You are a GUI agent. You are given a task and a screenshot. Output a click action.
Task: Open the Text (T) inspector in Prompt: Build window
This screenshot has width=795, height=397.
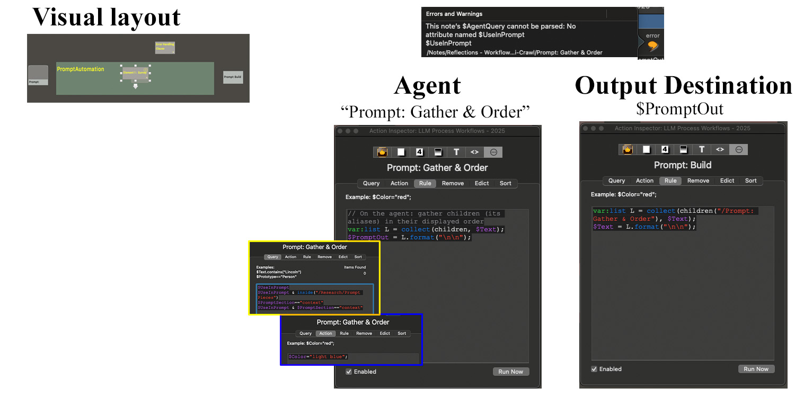702,150
